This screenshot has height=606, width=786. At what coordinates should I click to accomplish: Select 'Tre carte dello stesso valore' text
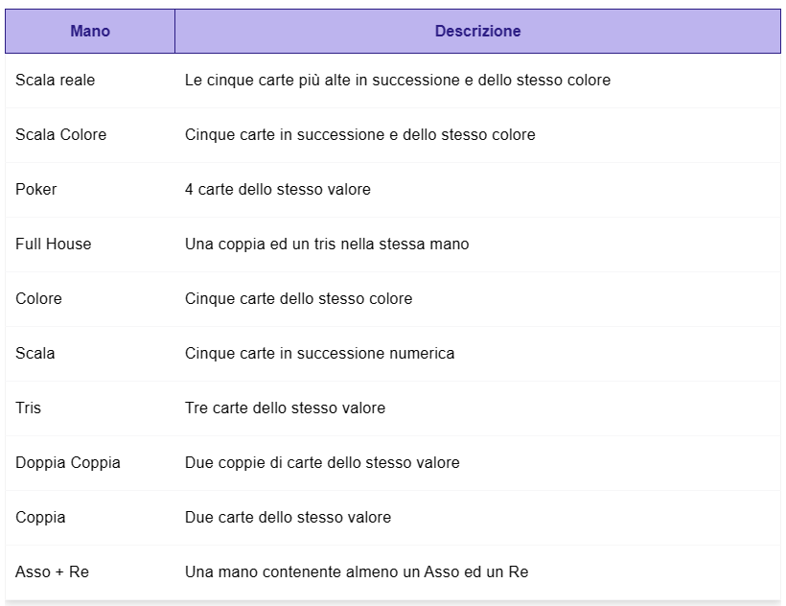[x=285, y=408]
